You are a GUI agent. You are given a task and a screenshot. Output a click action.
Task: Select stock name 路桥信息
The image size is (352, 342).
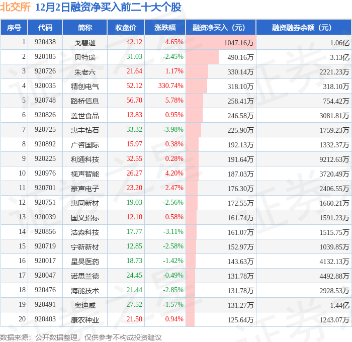[x=85, y=101]
